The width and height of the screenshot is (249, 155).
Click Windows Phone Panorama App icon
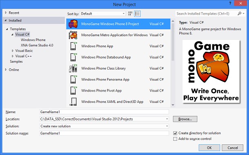pyautogui.click(x=73, y=79)
